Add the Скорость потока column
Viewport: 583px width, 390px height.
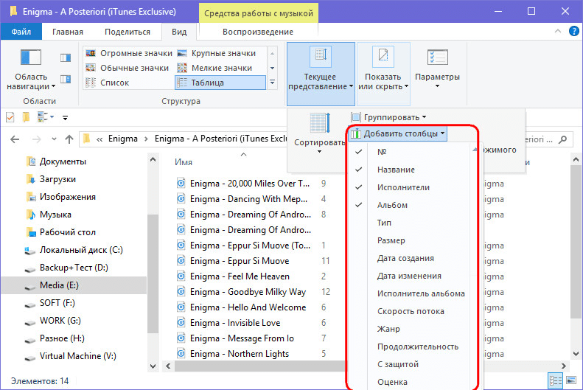coord(411,311)
